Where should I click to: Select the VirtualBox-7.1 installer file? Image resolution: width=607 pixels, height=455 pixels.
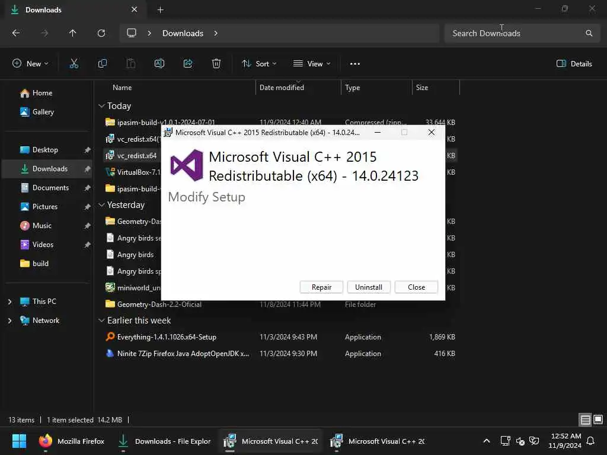(x=133, y=172)
